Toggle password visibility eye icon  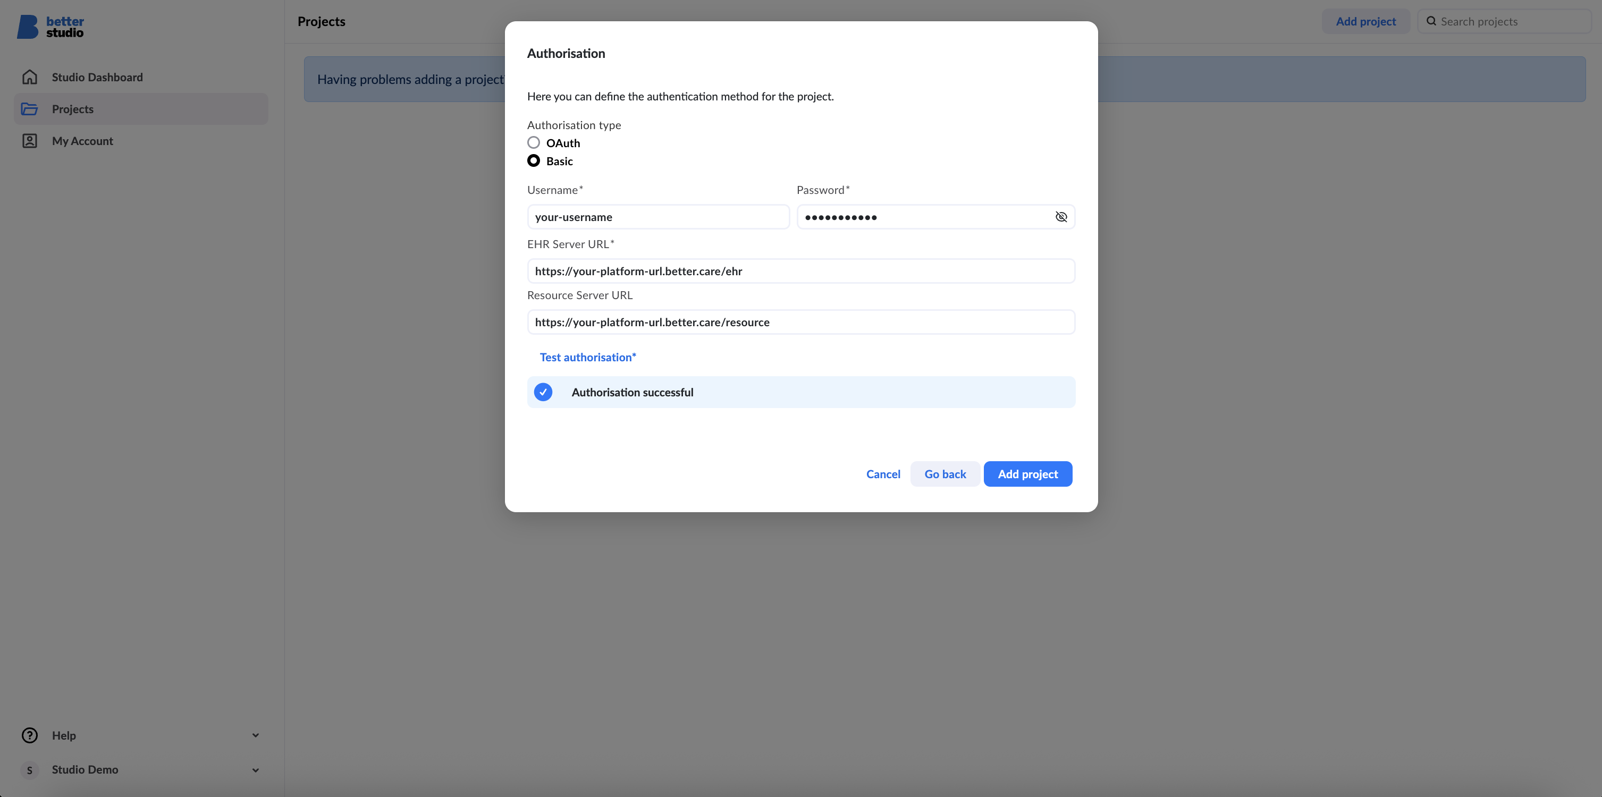click(x=1061, y=217)
